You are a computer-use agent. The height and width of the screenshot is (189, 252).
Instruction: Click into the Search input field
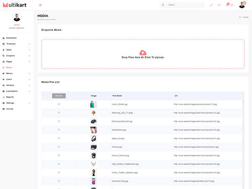pos(185,5)
